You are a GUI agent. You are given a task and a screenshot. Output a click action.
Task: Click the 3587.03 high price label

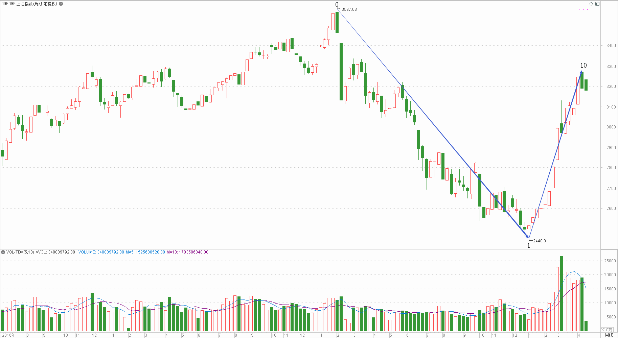tap(349, 9)
